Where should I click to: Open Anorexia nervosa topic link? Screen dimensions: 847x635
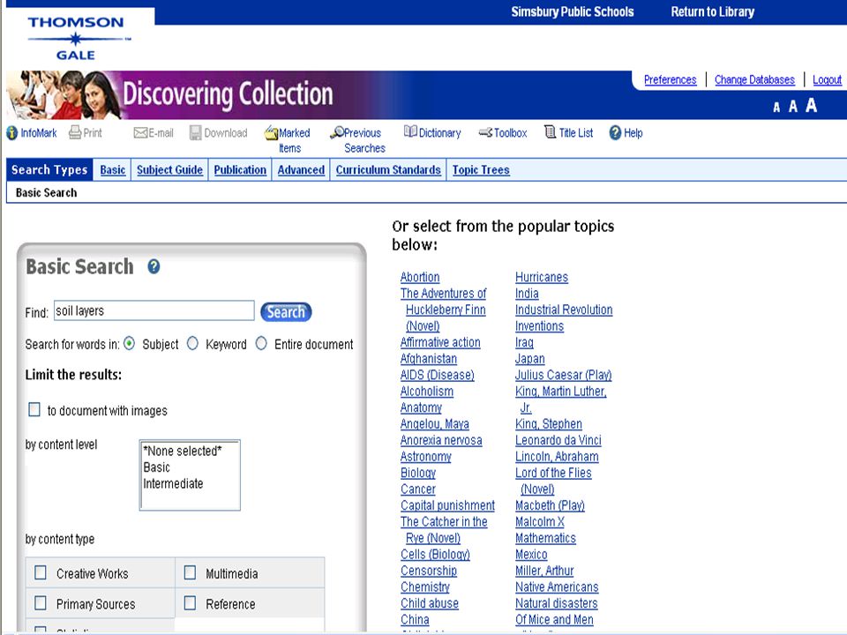click(x=441, y=440)
